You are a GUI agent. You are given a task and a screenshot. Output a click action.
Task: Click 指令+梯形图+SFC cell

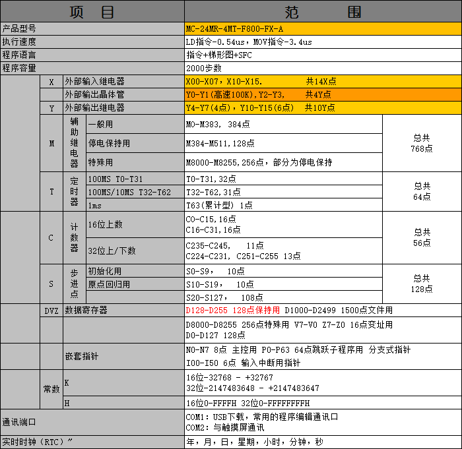click(323, 55)
